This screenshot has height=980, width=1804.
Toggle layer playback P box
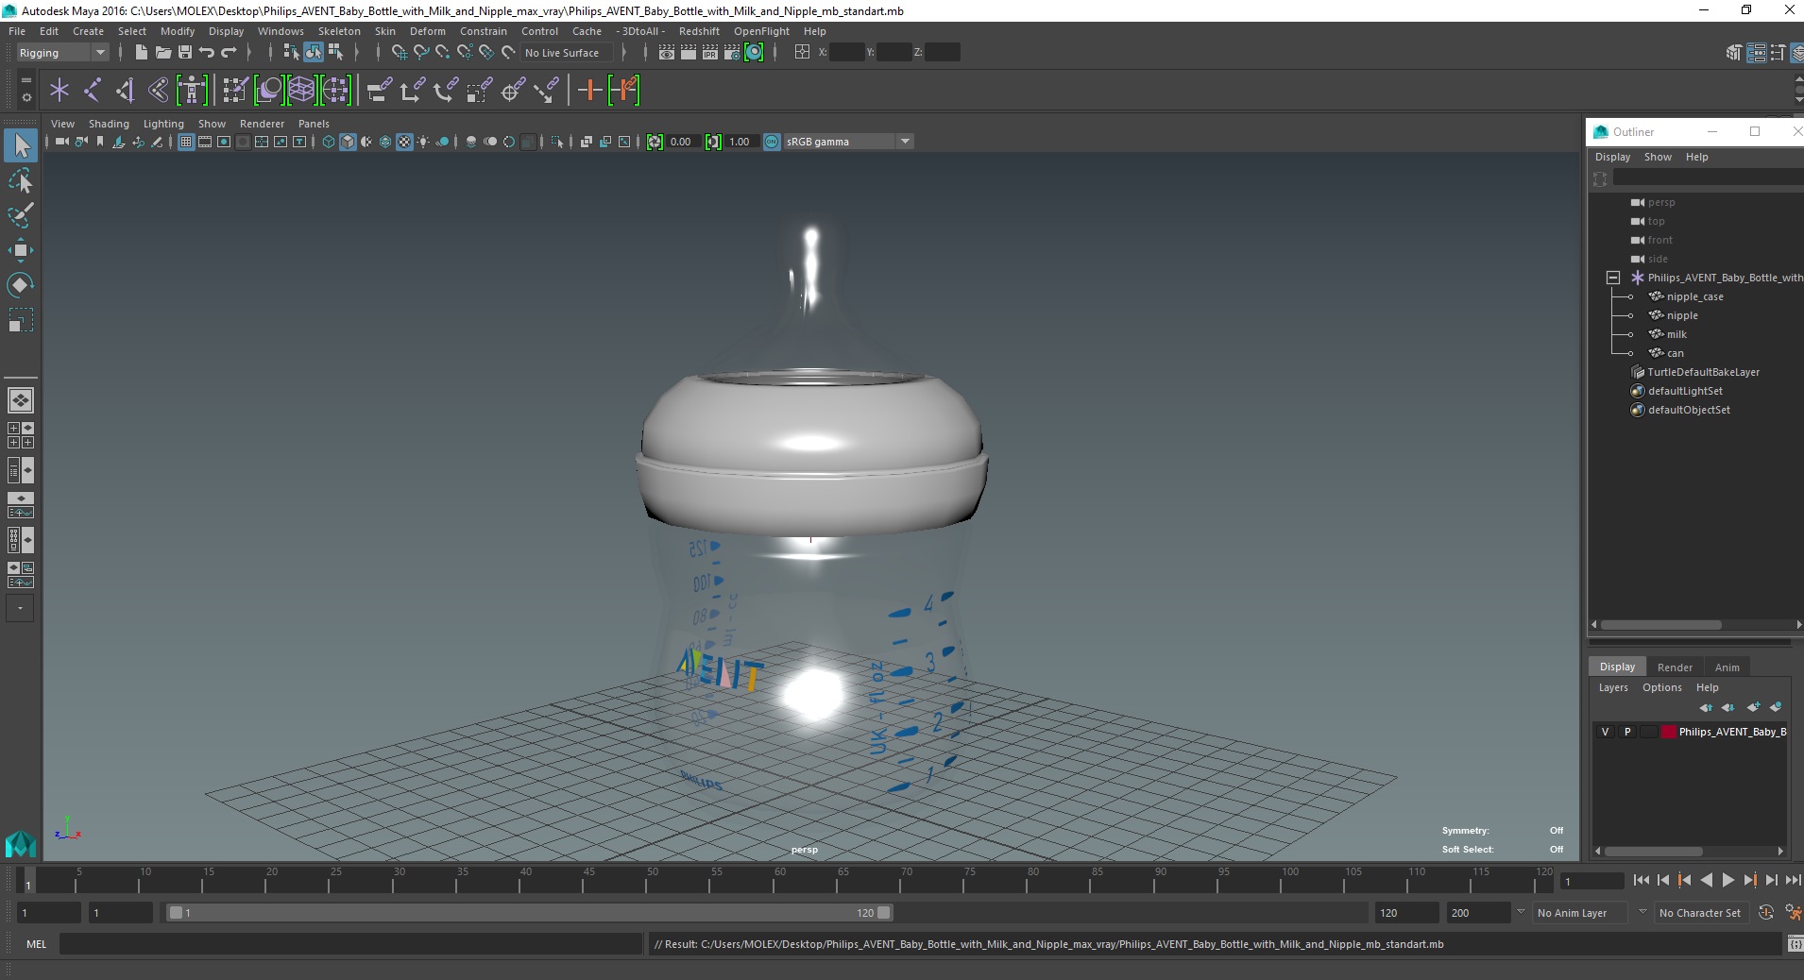pyautogui.click(x=1627, y=732)
